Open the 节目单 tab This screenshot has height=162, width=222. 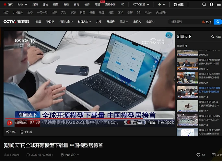click(x=50, y=22)
